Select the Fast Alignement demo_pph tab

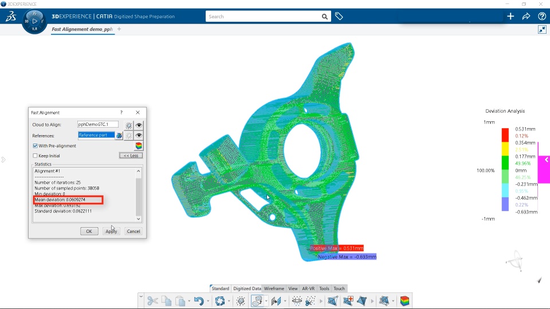[x=82, y=29]
